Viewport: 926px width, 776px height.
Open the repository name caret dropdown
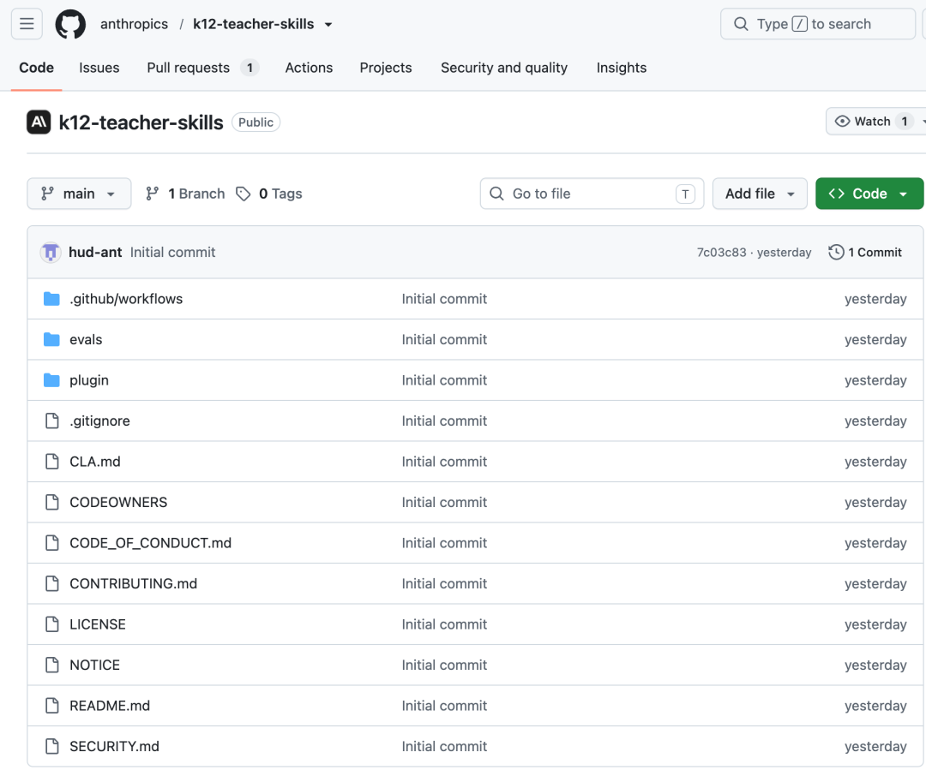[328, 25]
